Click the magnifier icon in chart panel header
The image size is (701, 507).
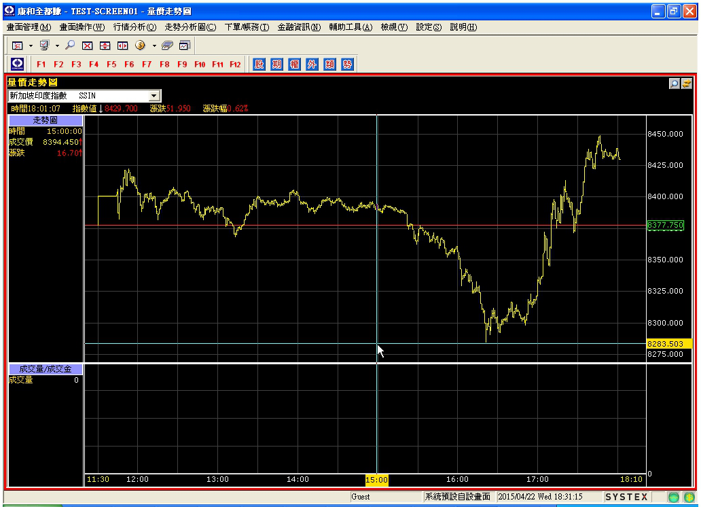(675, 83)
